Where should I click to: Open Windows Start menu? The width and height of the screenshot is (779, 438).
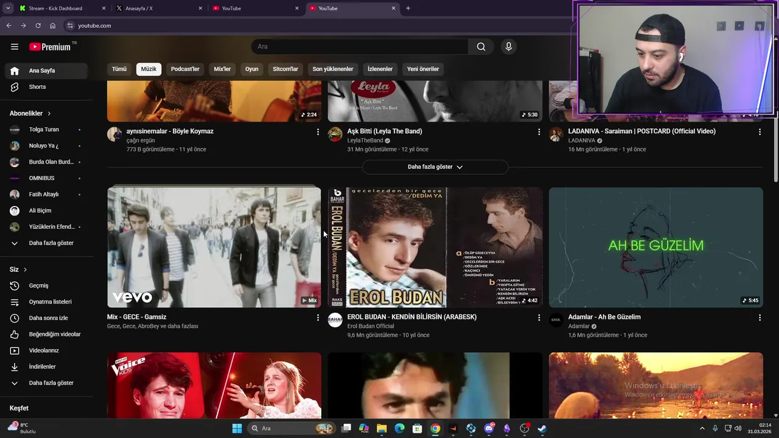pos(237,428)
